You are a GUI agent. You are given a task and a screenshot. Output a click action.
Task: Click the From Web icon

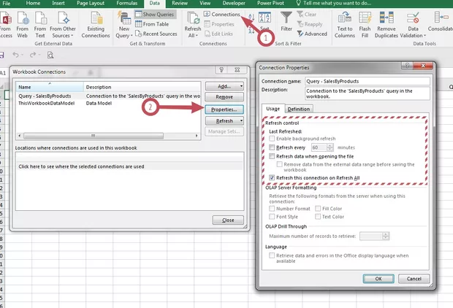click(x=23, y=25)
